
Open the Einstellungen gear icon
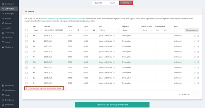[3, 90]
